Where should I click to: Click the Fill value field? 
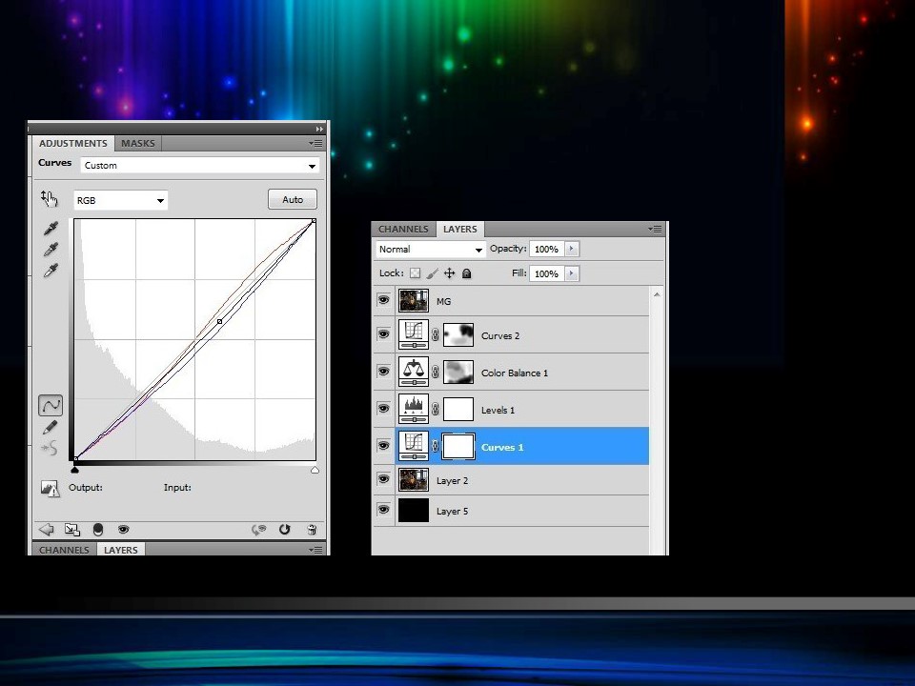[546, 273]
